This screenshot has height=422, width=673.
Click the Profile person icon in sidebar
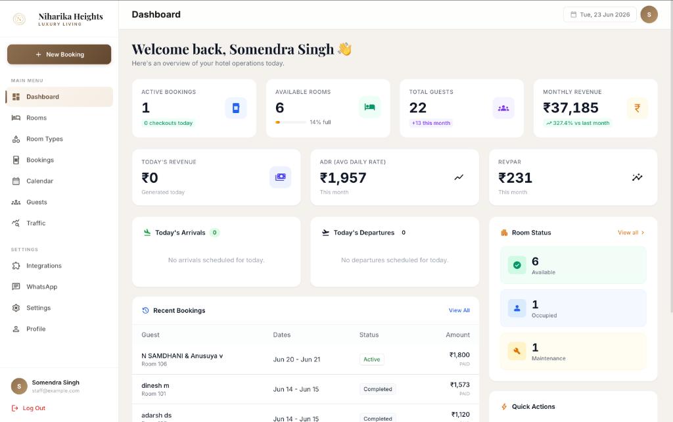16,329
